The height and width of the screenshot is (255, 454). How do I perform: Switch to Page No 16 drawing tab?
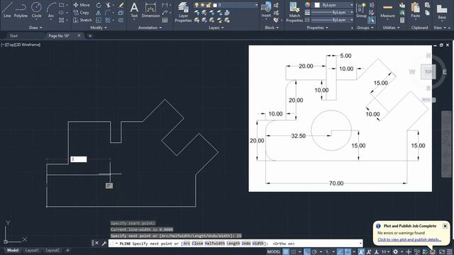click(59, 36)
